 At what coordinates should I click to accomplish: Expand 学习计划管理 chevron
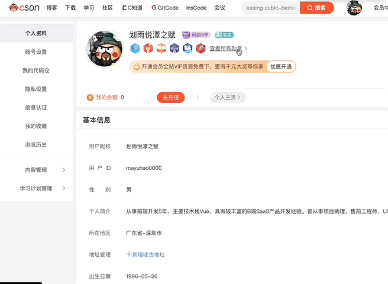tap(64, 188)
